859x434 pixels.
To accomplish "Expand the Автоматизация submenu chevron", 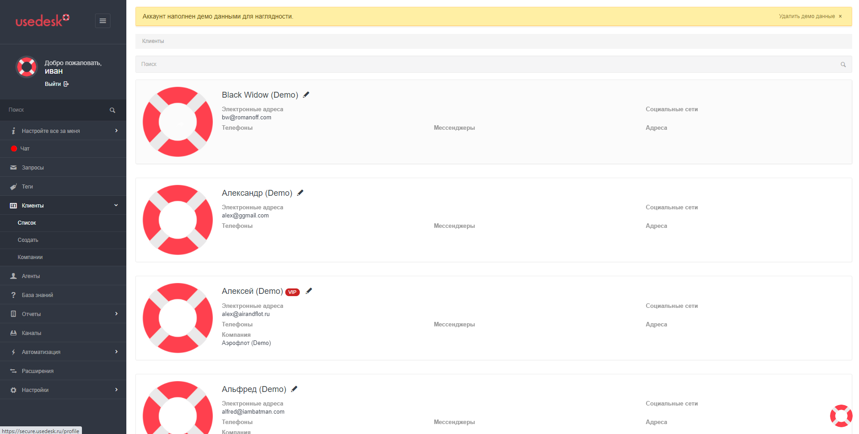I will [x=116, y=352].
